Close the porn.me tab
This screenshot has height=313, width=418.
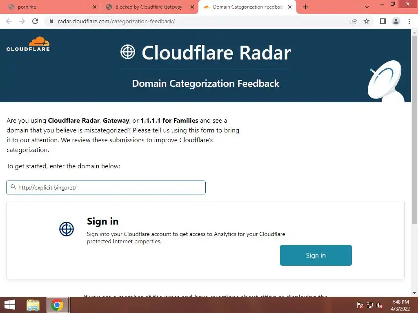[x=95, y=7]
